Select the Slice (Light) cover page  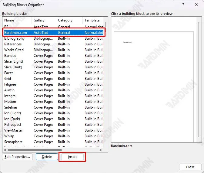tap(53, 61)
